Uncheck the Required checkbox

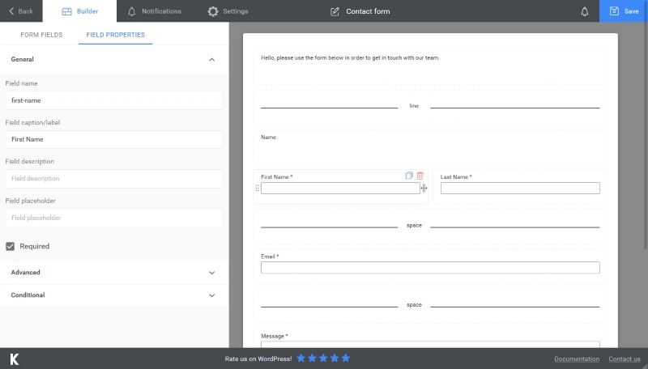pos(11,246)
